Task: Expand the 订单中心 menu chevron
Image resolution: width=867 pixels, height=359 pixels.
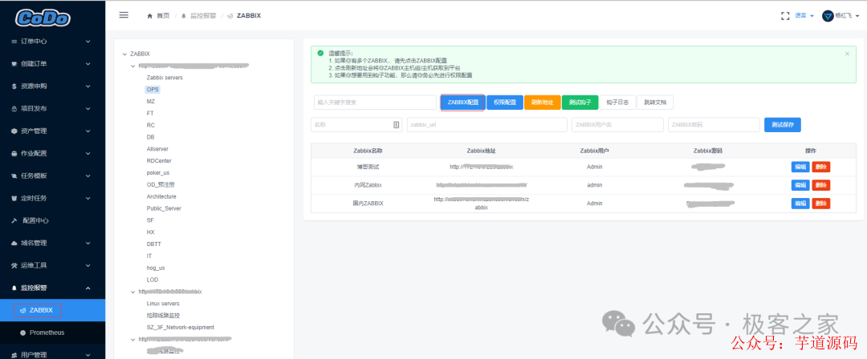Action: [88, 42]
